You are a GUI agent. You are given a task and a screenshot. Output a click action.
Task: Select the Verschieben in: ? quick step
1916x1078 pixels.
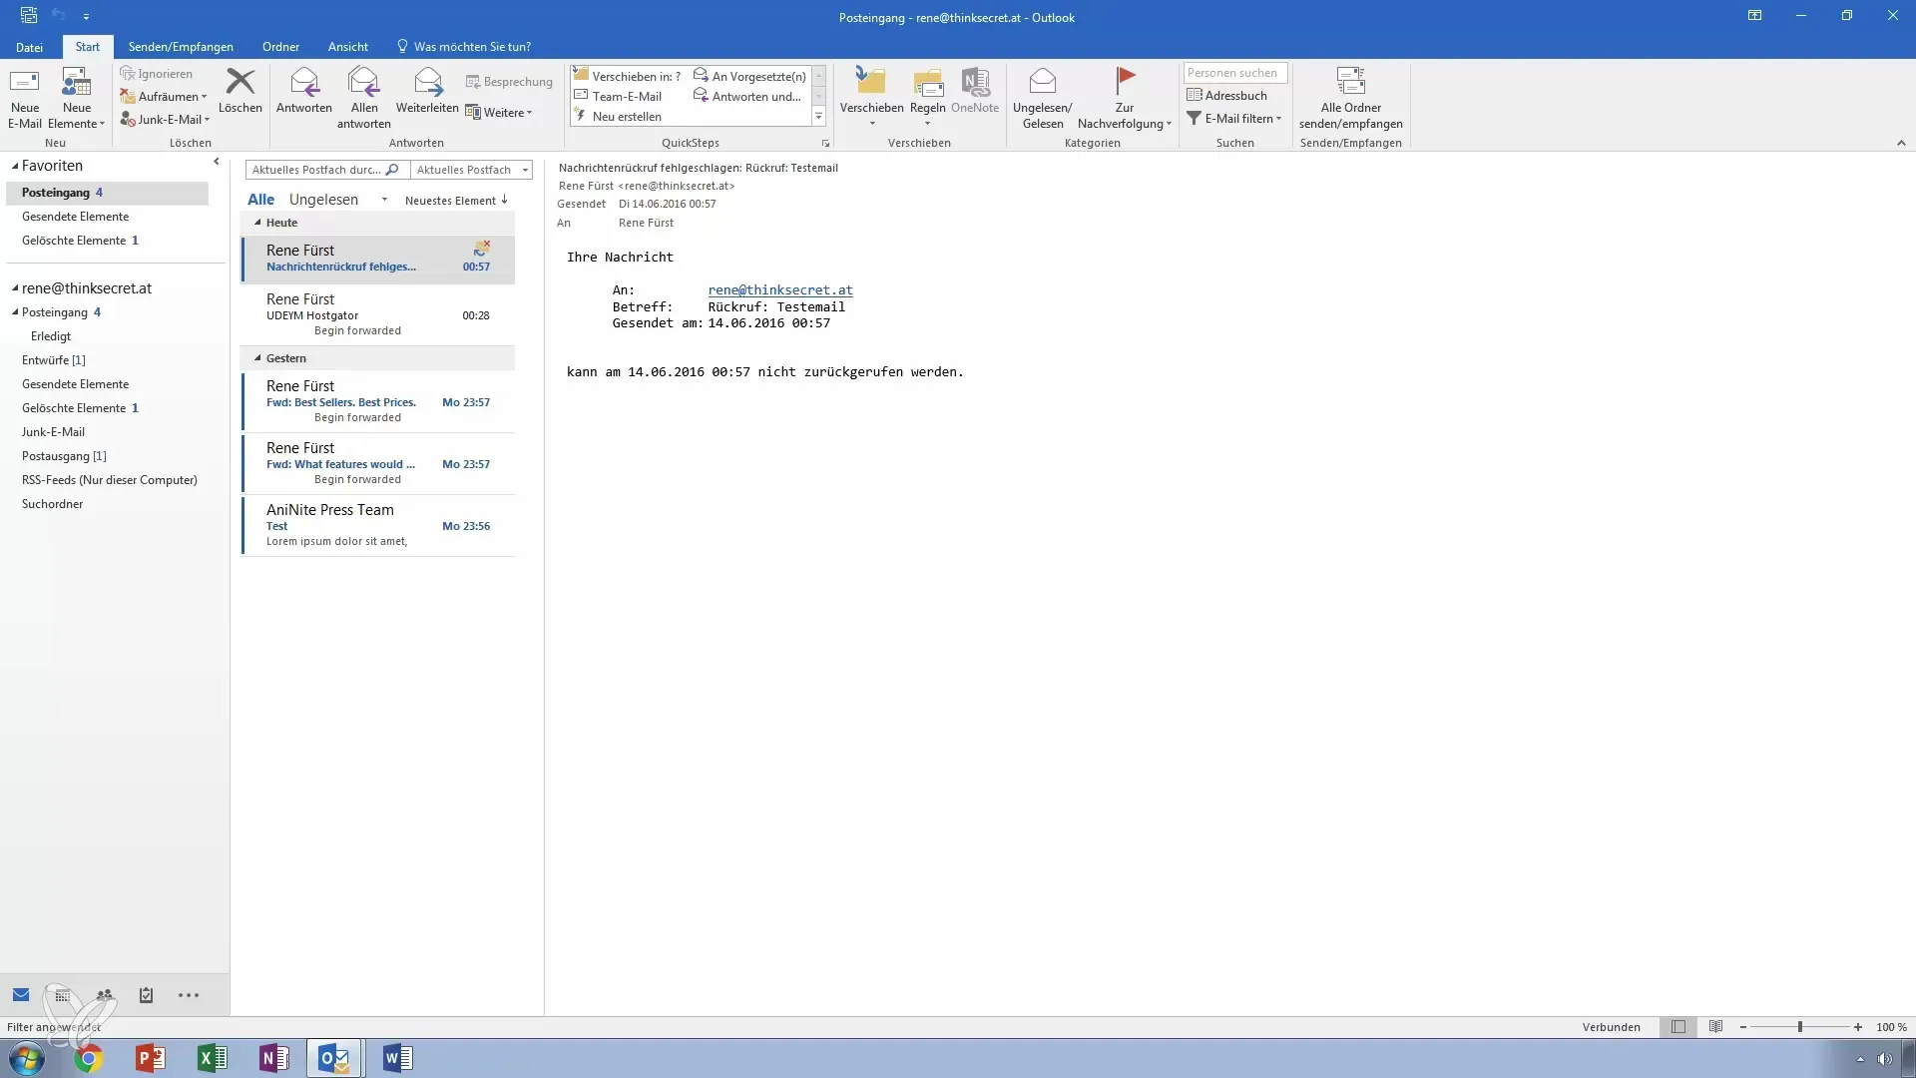click(x=628, y=76)
